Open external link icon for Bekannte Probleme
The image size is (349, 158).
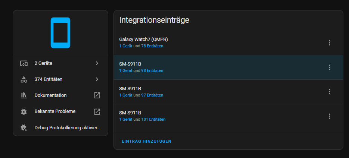click(97, 111)
